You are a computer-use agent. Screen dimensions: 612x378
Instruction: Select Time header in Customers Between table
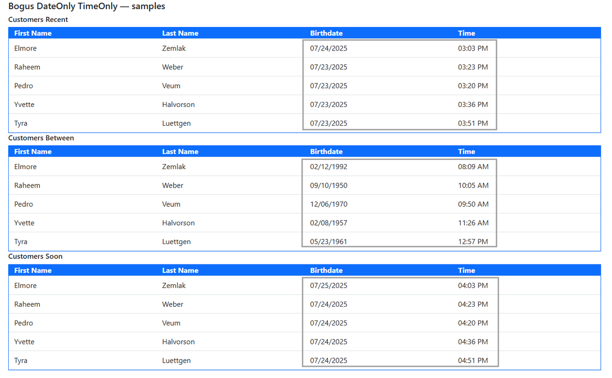pyautogui.click(x=467, y=151)
